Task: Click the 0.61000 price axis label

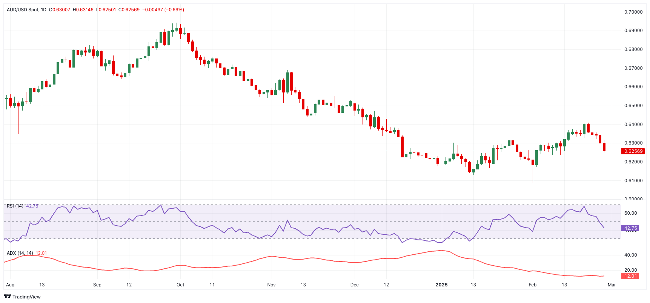Action: (x=633, y=181)
